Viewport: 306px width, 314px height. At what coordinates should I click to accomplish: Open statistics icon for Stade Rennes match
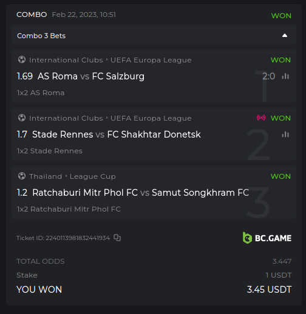point(285,135)
